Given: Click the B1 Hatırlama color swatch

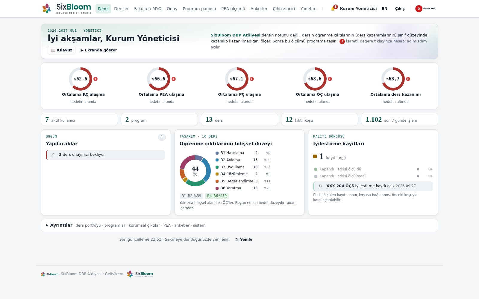Looking at the screenshot, I should [x=217, y=153].
